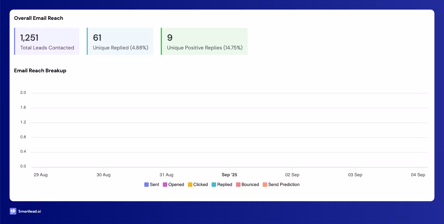Screen dimensions: 444x224
Task: Click the Send Prediction legend label
Action: coord(284,185)
